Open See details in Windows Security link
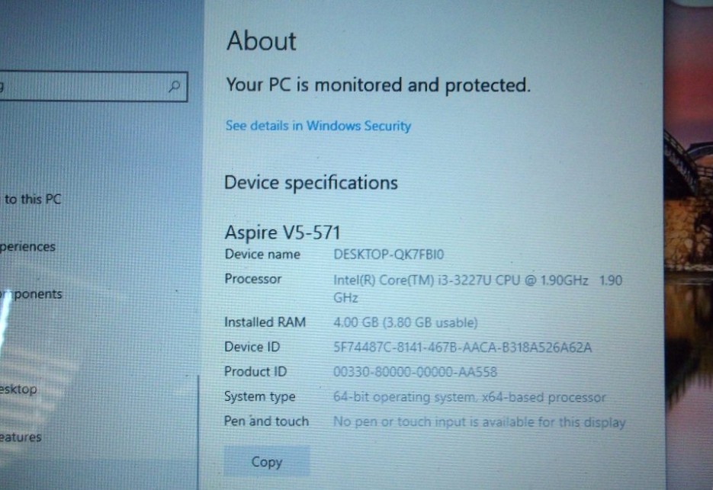The height and width of the screenshot is (490, 713). pyautogui.click(x=318, y=126)
